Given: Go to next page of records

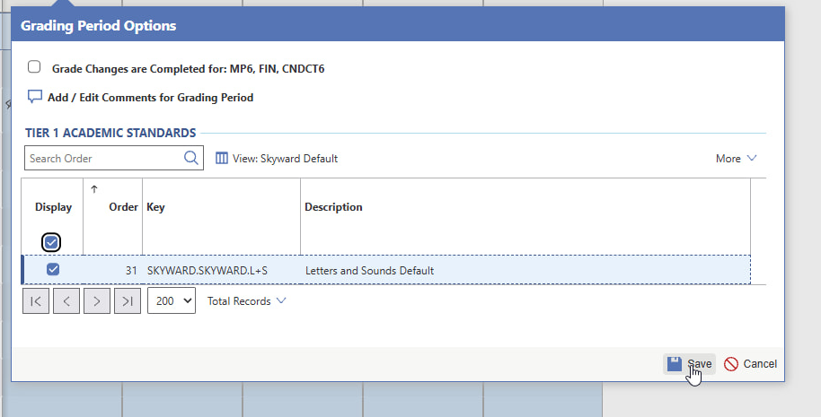Looking at the screenshot, I should point(97,301).
